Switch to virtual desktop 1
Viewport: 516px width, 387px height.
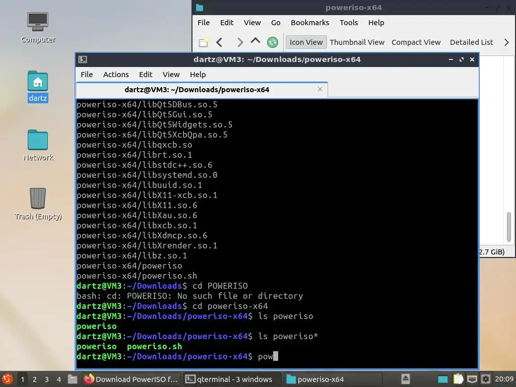[22, 379]
